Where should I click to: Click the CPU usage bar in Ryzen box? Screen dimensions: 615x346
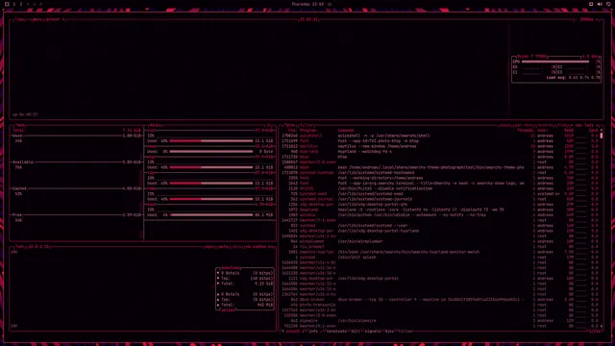click(555, 62)
